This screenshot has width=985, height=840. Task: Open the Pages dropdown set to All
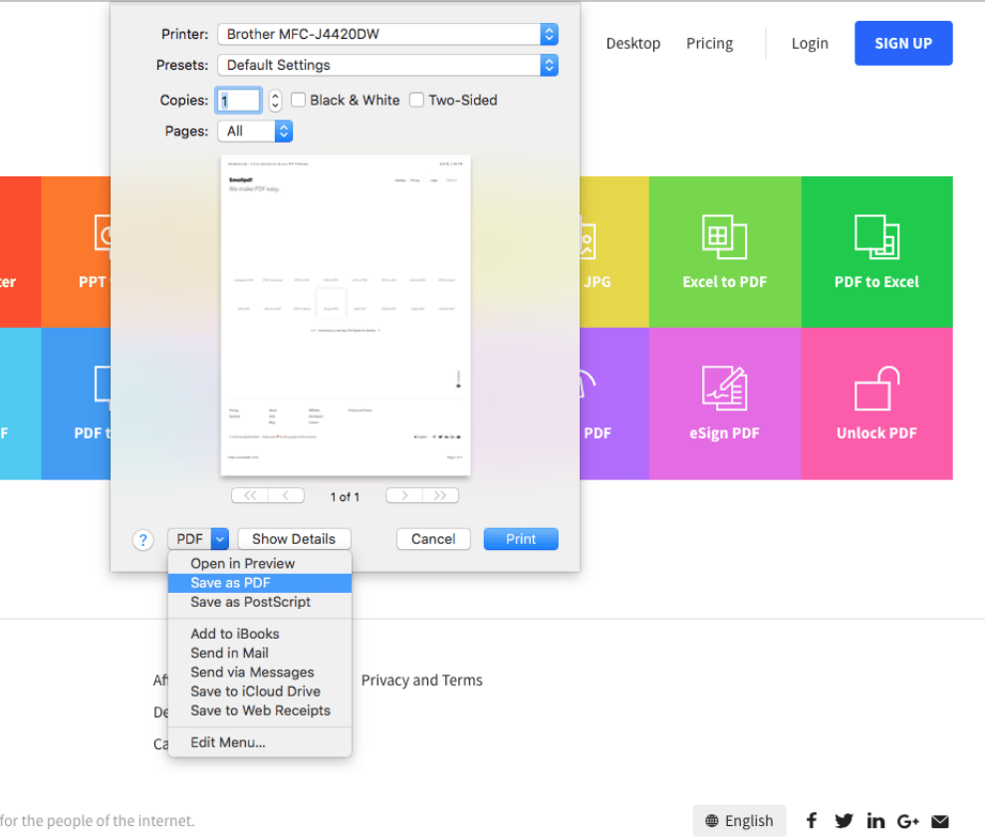point(255,131)
